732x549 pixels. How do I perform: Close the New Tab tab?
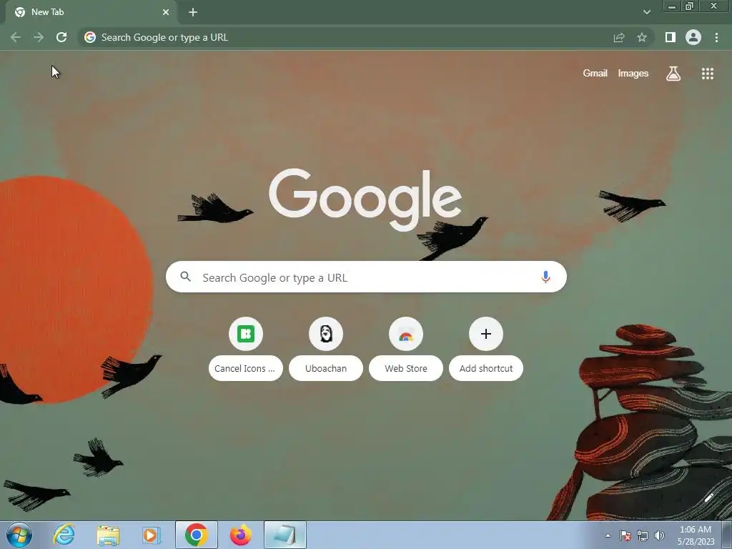[166, 12]
